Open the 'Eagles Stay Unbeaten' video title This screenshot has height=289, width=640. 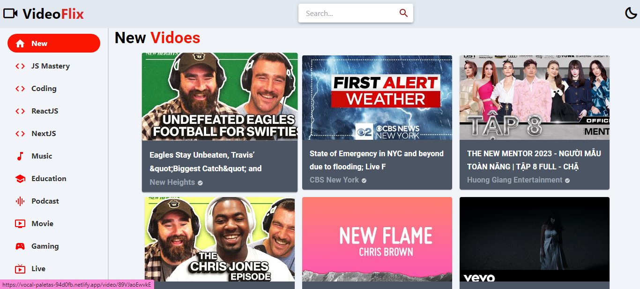pyautogui.click(x=206, y=161)
